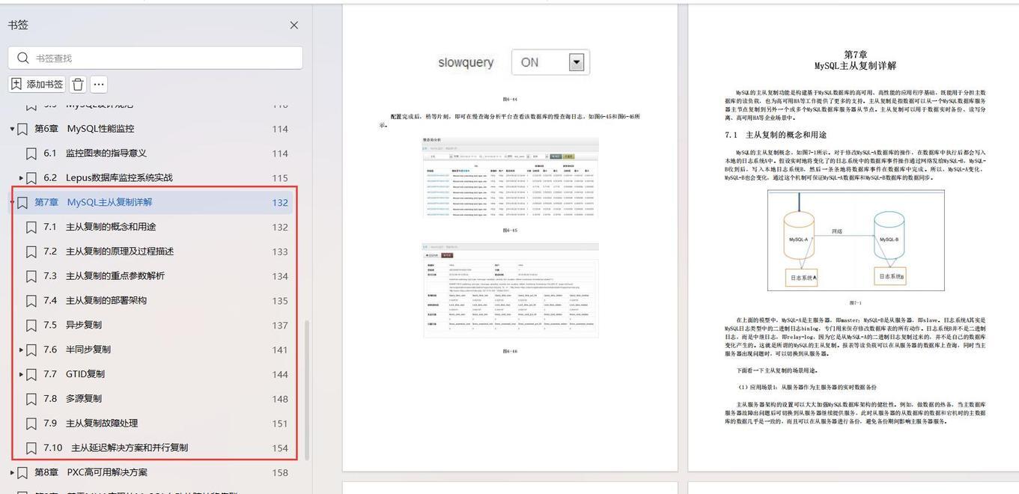The height and width of the screenshot is (494, 1019).
Task: Click bookmark icon beside 7.1 主从复制的概念和用途
Action: point(31,227)
